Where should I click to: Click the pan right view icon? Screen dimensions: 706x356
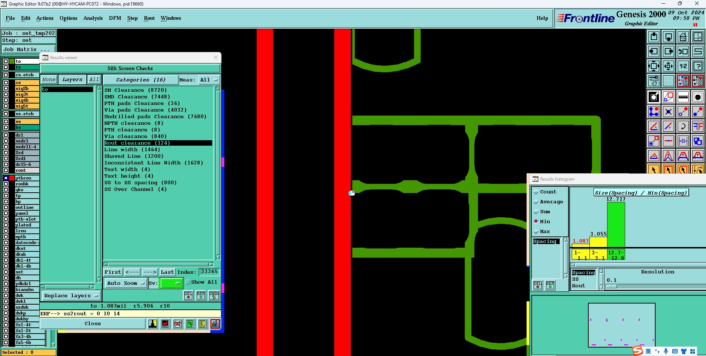pos(668,51)
